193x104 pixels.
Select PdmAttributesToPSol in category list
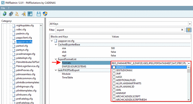point(28,62)
